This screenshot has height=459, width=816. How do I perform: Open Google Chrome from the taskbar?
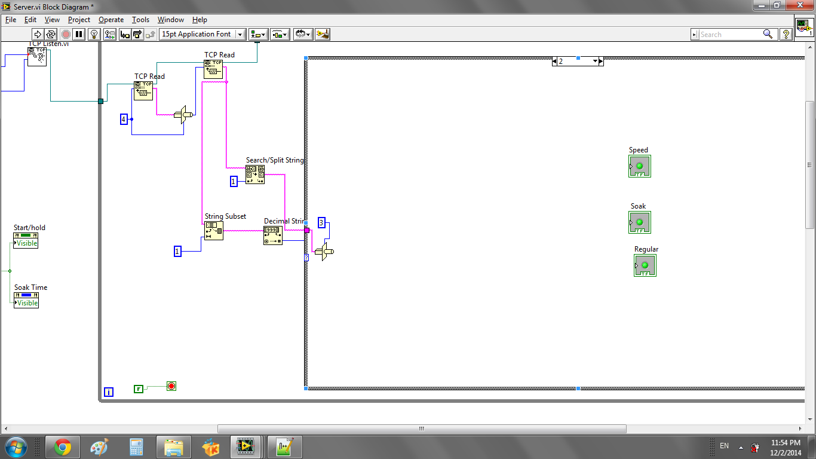click(63, 447)
